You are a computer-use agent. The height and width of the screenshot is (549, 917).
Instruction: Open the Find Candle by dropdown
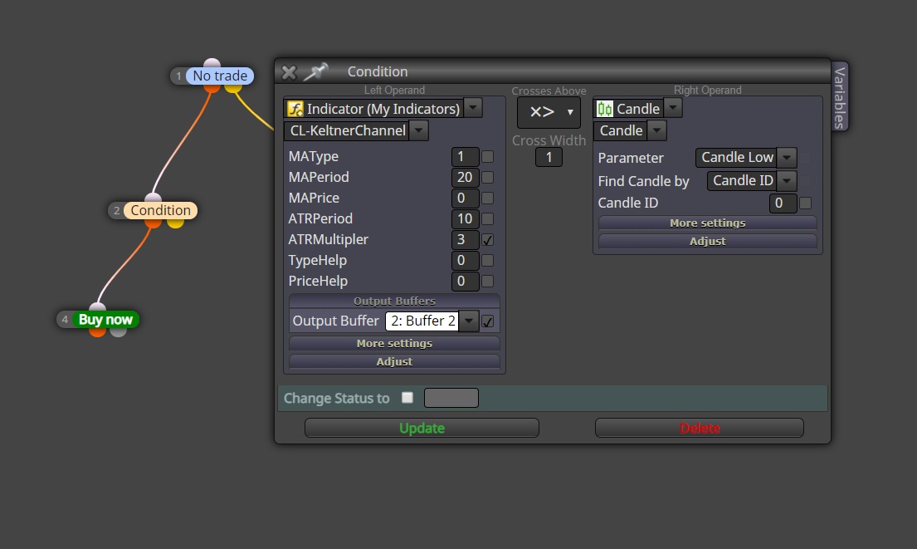pyautogui.click(x=788, y=181)
